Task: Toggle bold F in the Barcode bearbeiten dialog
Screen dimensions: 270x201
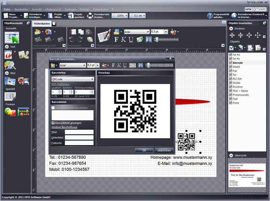Action: (113, 65)
